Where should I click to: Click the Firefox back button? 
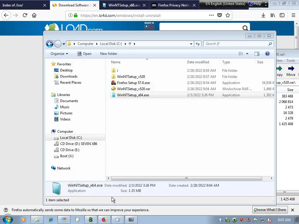click(6, 15)
